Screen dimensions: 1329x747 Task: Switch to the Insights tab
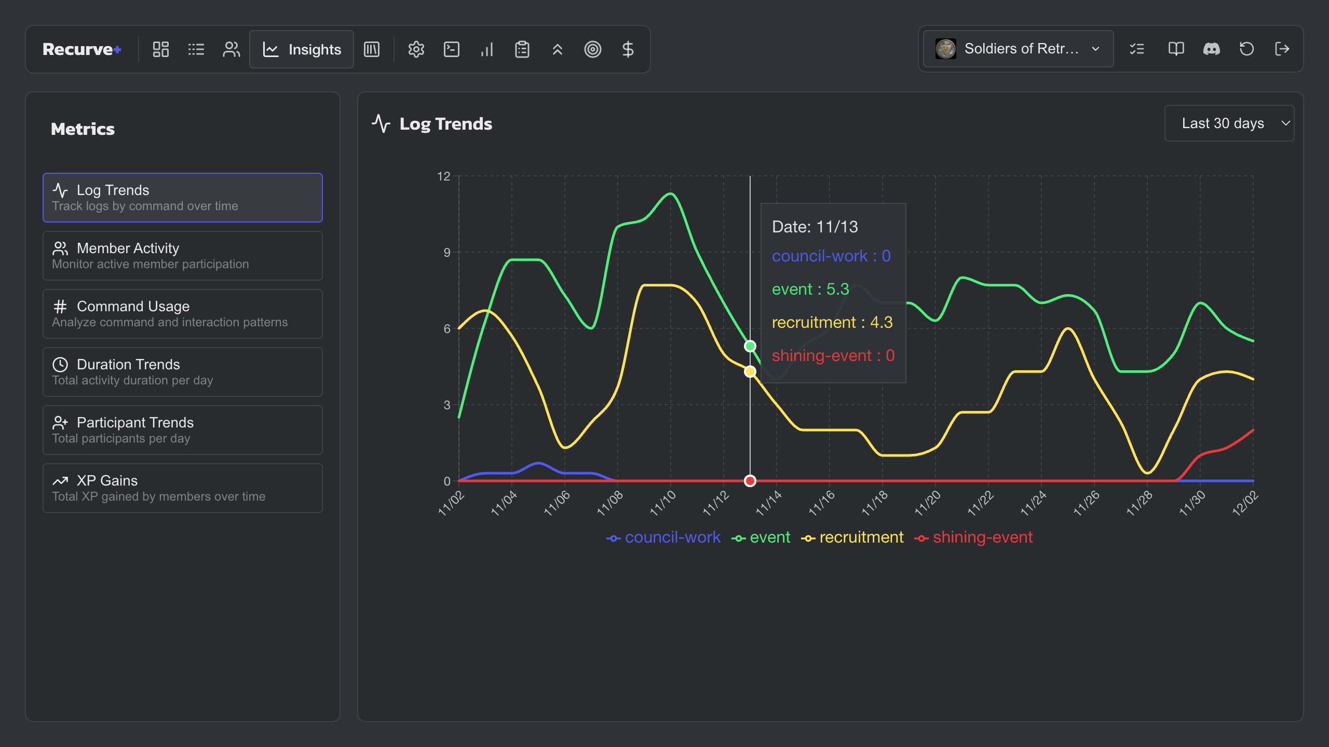(301, 49)
